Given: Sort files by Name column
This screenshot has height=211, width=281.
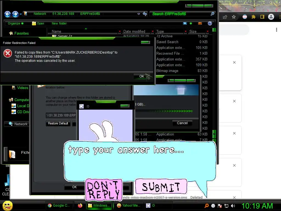Looking at the screenshot, I should [57, 31].
